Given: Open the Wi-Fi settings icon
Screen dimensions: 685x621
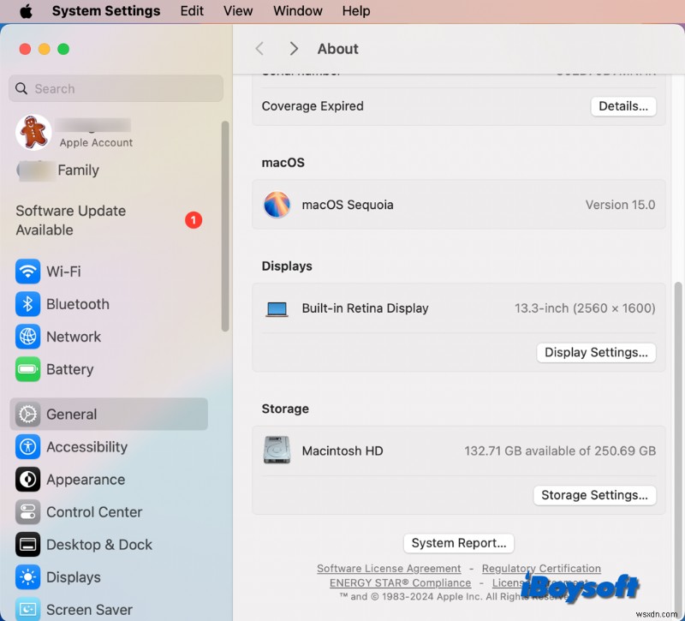Looking at the screenshot, I should click(x=28, y=272).
